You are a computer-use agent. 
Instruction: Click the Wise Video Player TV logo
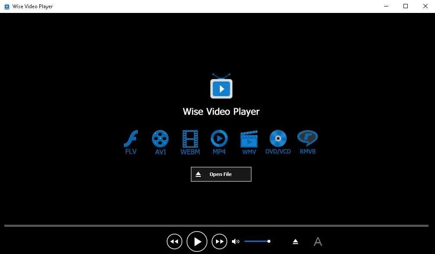point(221,86)
